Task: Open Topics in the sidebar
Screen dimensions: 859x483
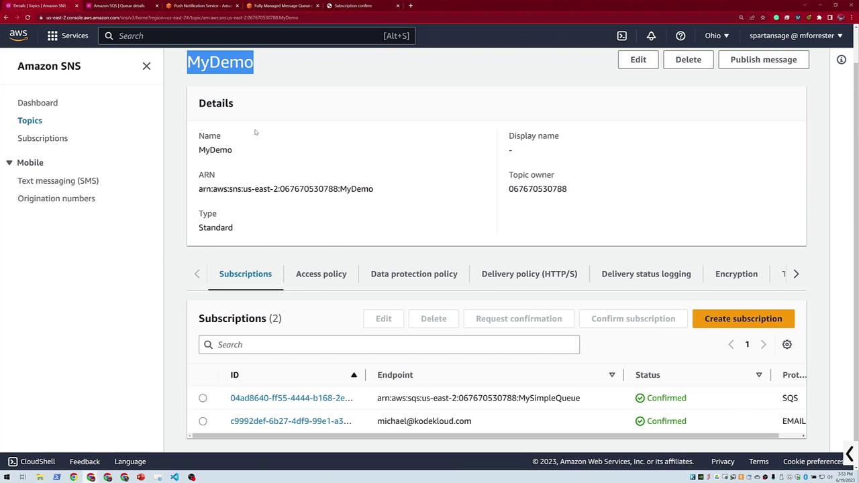Action: click(x=30, y=121)
